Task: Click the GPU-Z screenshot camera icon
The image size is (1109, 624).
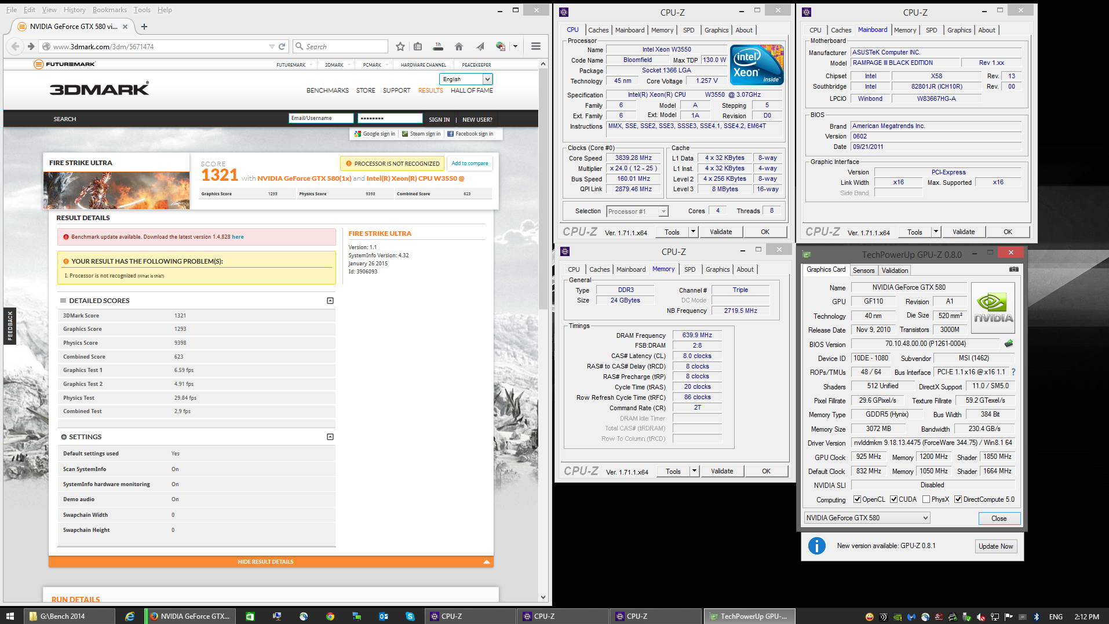Action: 1013,269
